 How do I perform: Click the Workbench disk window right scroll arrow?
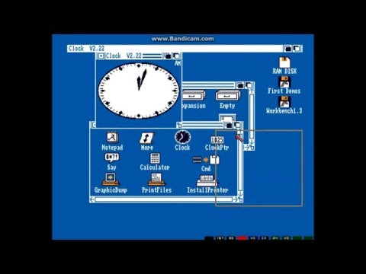(246, 147)
